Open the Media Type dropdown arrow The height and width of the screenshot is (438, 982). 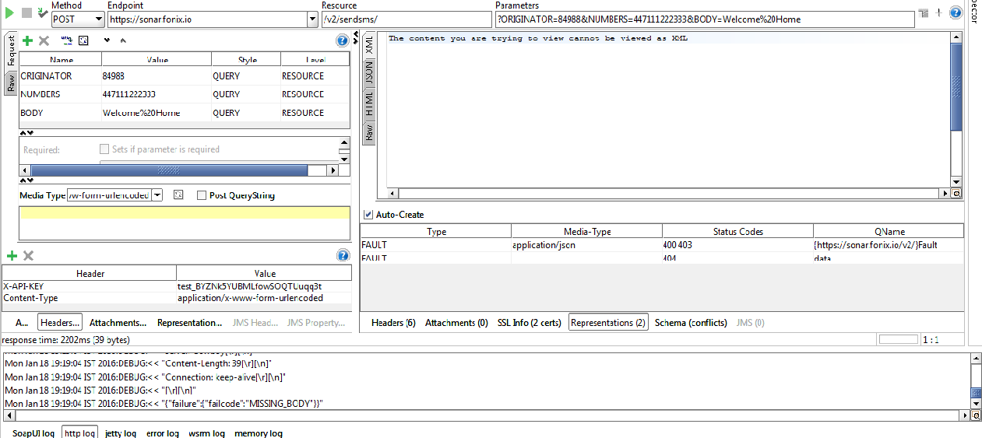[x=157, y=195]
